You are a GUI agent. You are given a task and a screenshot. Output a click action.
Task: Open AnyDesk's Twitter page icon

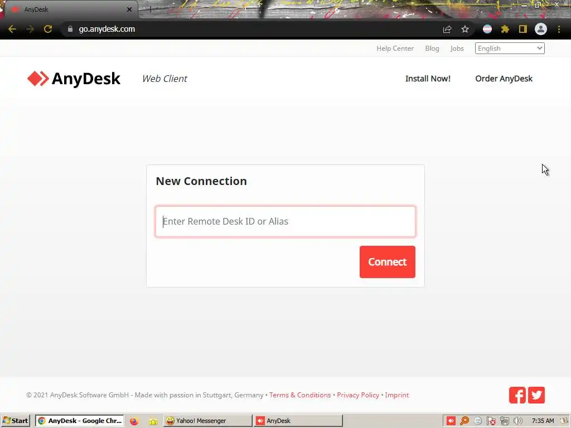(536, 395)
